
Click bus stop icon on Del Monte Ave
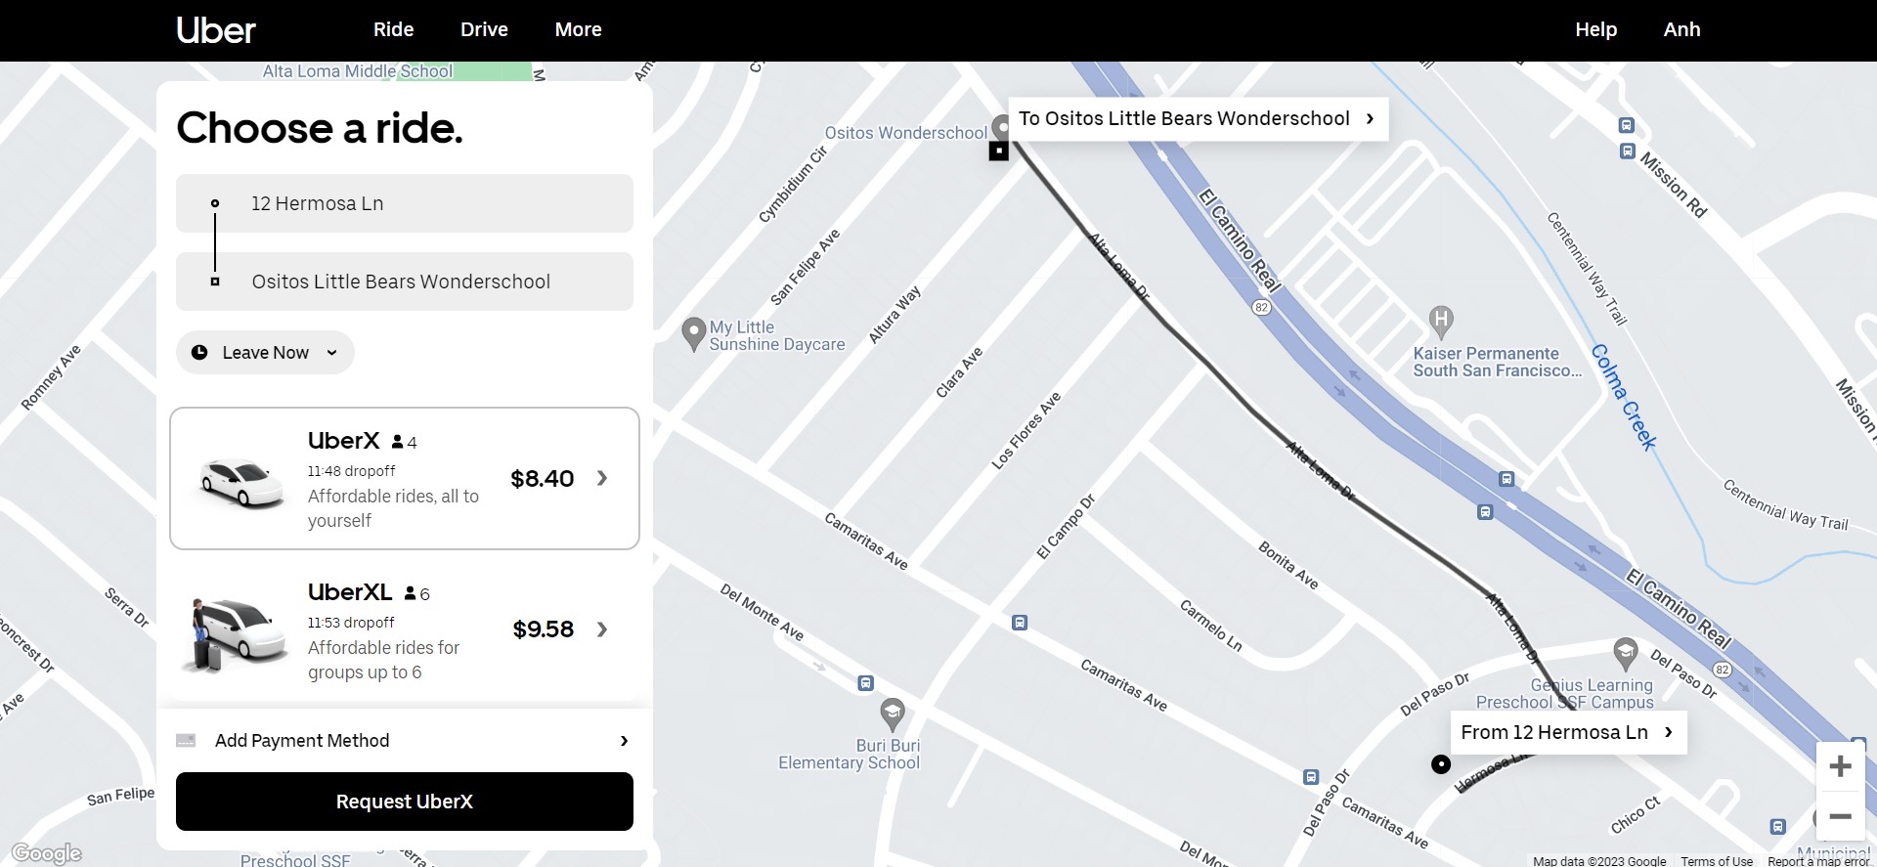pos(865,683)
